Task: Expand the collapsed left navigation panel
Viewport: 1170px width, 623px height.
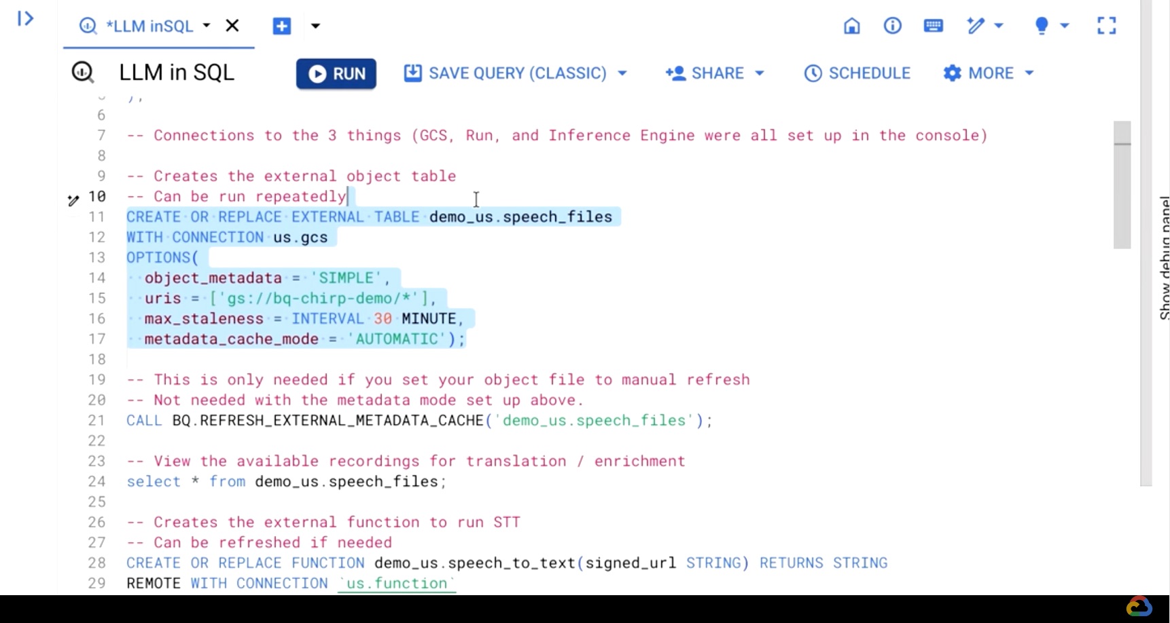Action: 25,19
